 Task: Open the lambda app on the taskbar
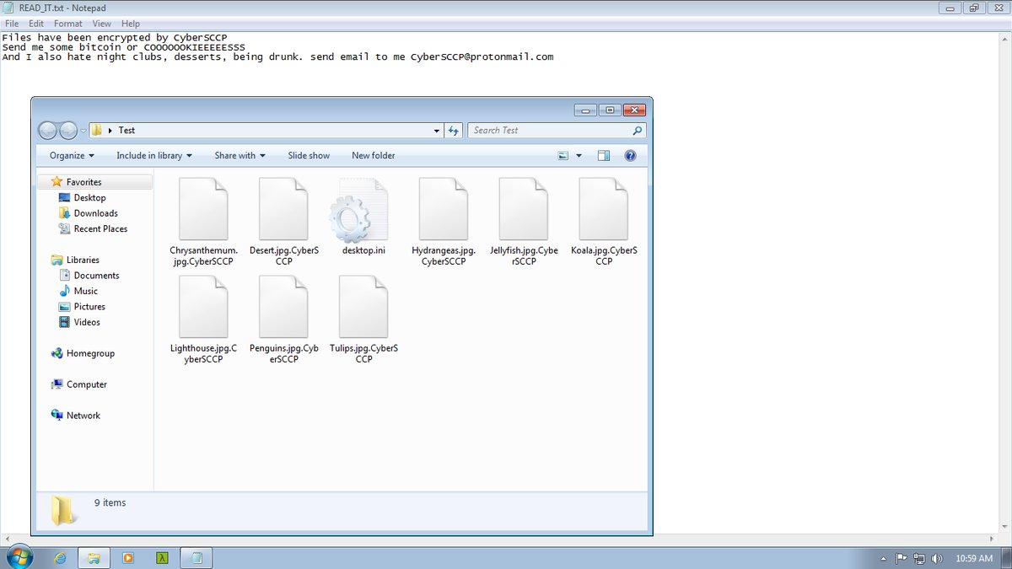click(x=161, y=557)
